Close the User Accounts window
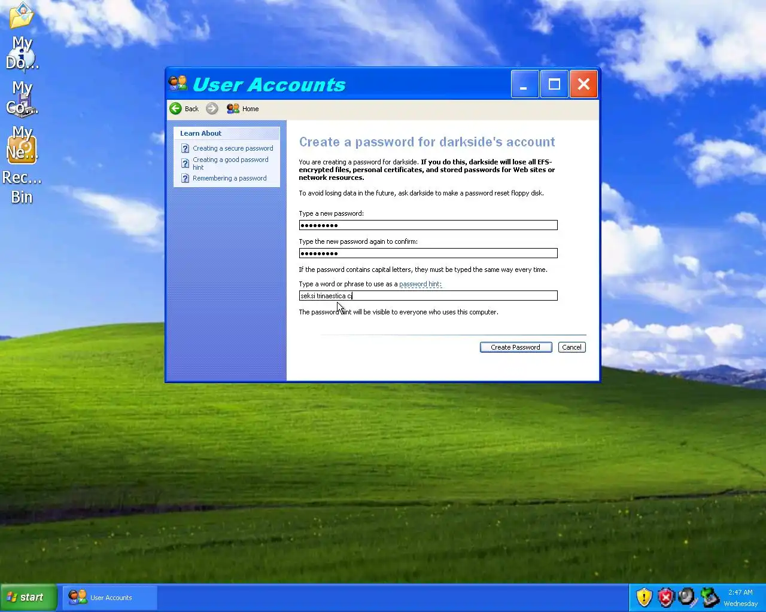The height and width of the screenshot is (612, 766). point(583,84)
